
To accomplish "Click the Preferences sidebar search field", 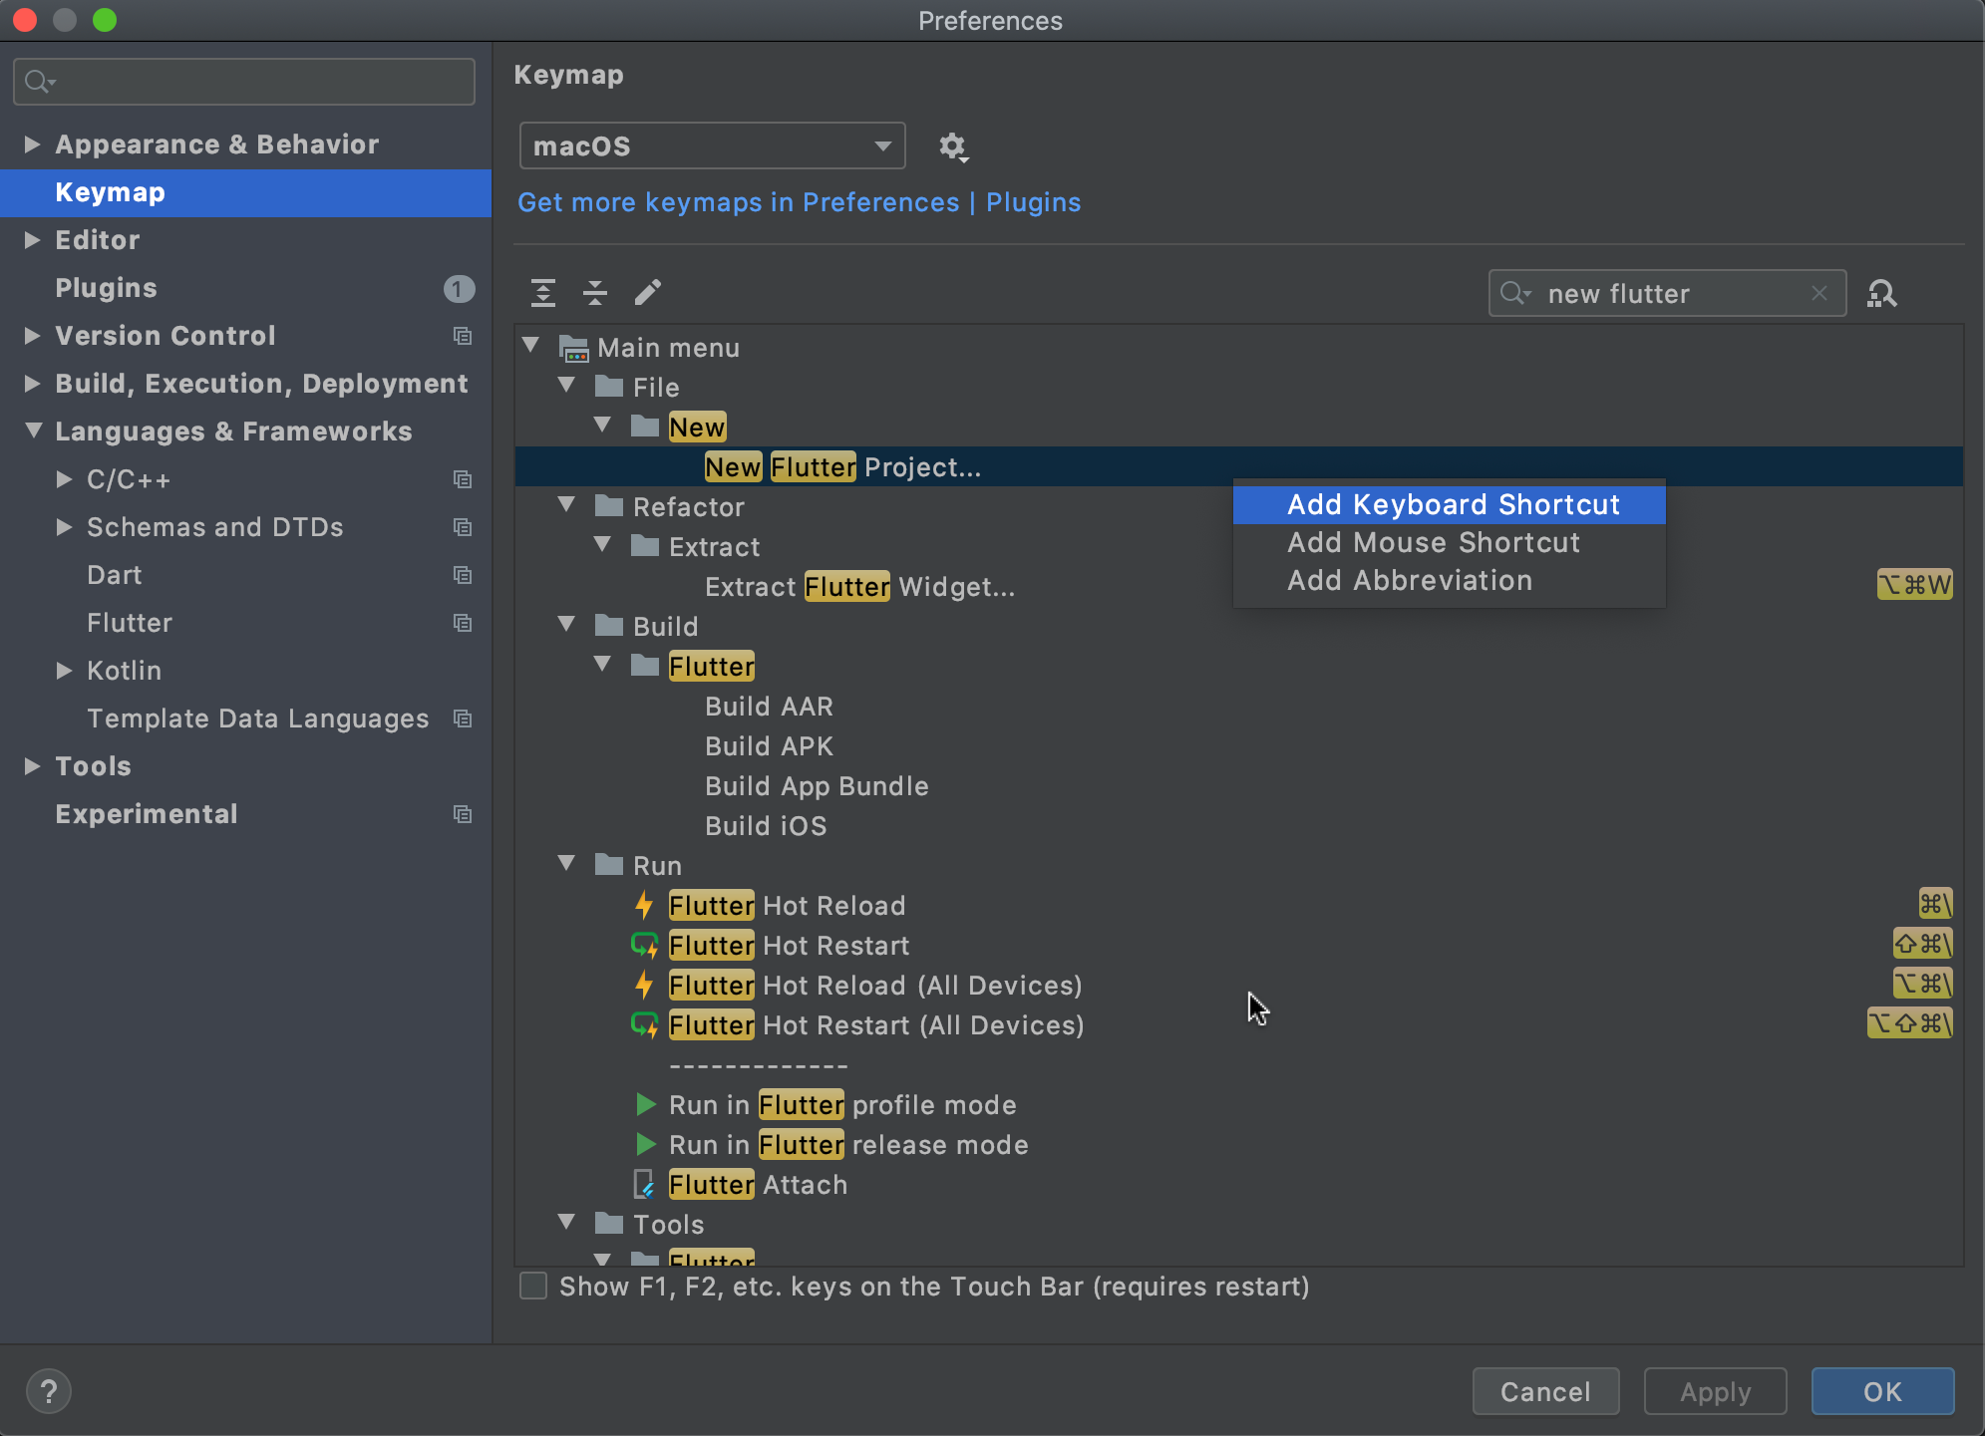I will point(244,82).
